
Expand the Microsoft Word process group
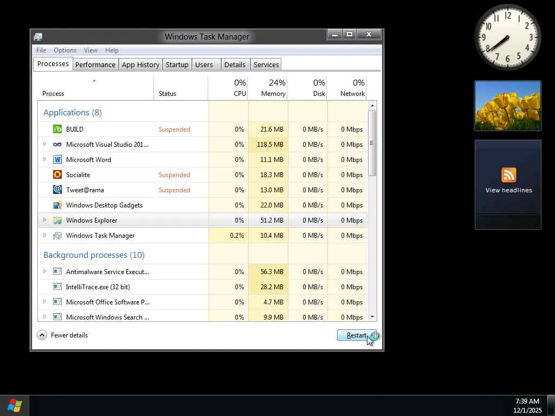(44, 159)
